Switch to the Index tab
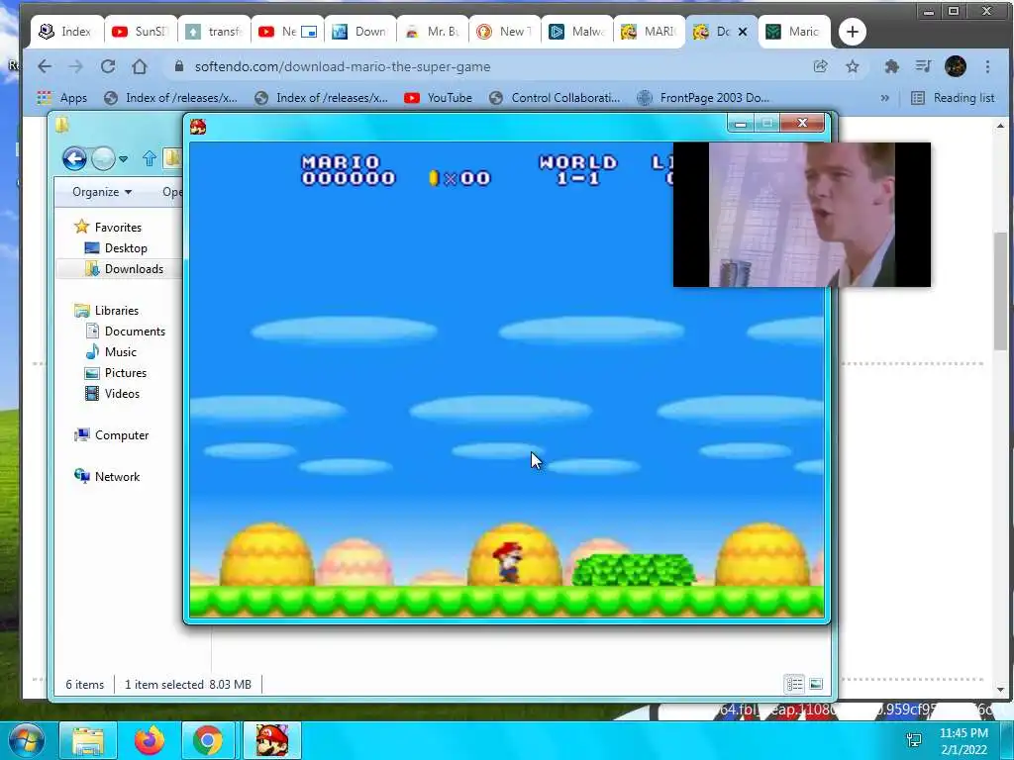The height and width of the screenshot is (760, 1014). (x=66, y=31)
